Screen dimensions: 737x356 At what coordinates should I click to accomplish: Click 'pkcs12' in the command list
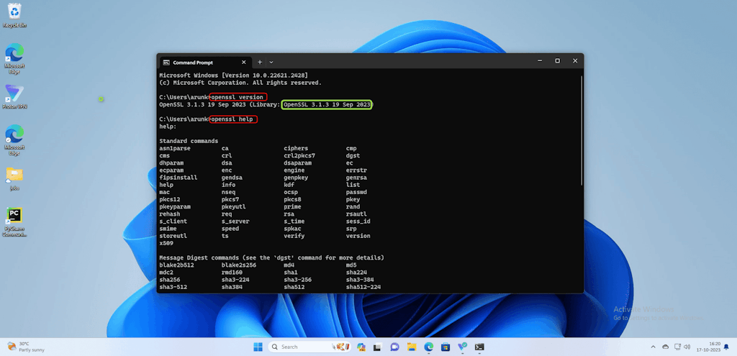[170, 200]
